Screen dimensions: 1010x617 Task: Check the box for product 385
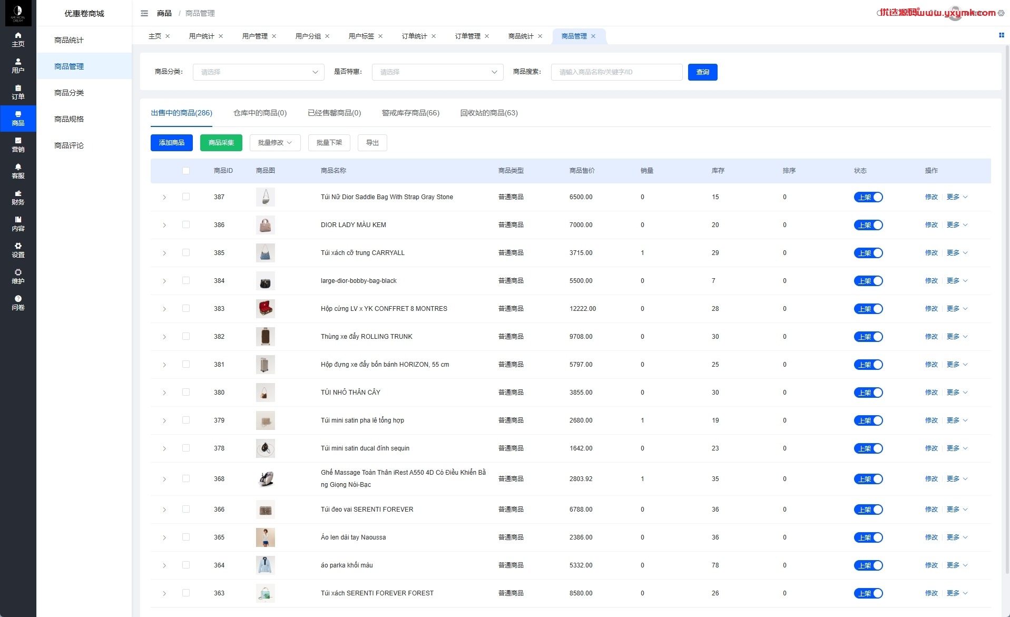tap(186, 252)
